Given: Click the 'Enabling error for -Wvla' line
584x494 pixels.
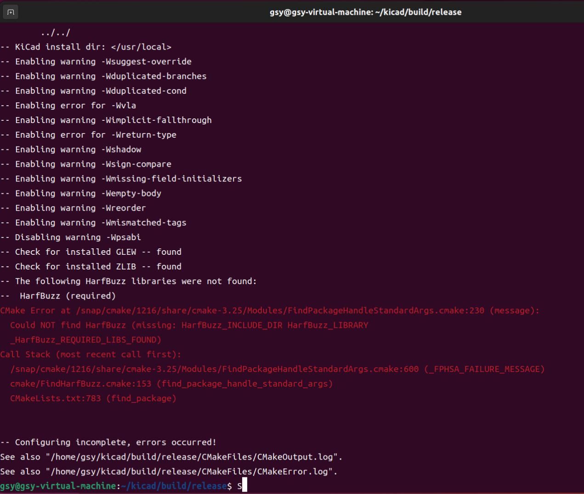Looking at the screenshot, I should point(68,106).
